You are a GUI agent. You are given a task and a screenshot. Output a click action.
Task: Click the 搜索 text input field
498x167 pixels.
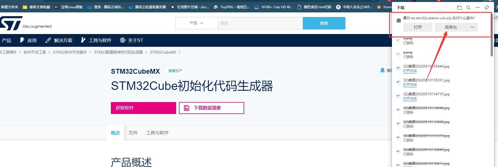point(260,23)
